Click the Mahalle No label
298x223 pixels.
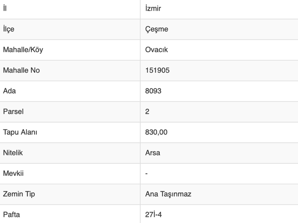(x=21, y=70)
